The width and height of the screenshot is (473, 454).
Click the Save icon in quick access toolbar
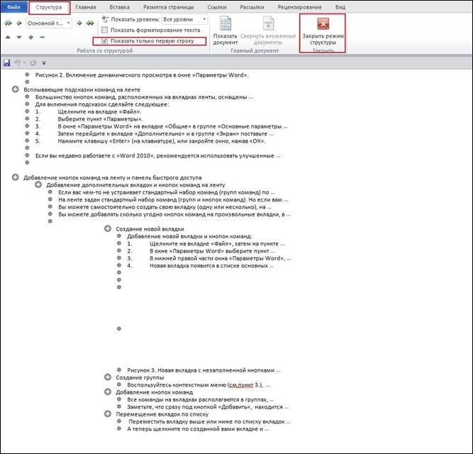[x=7, y=63]
